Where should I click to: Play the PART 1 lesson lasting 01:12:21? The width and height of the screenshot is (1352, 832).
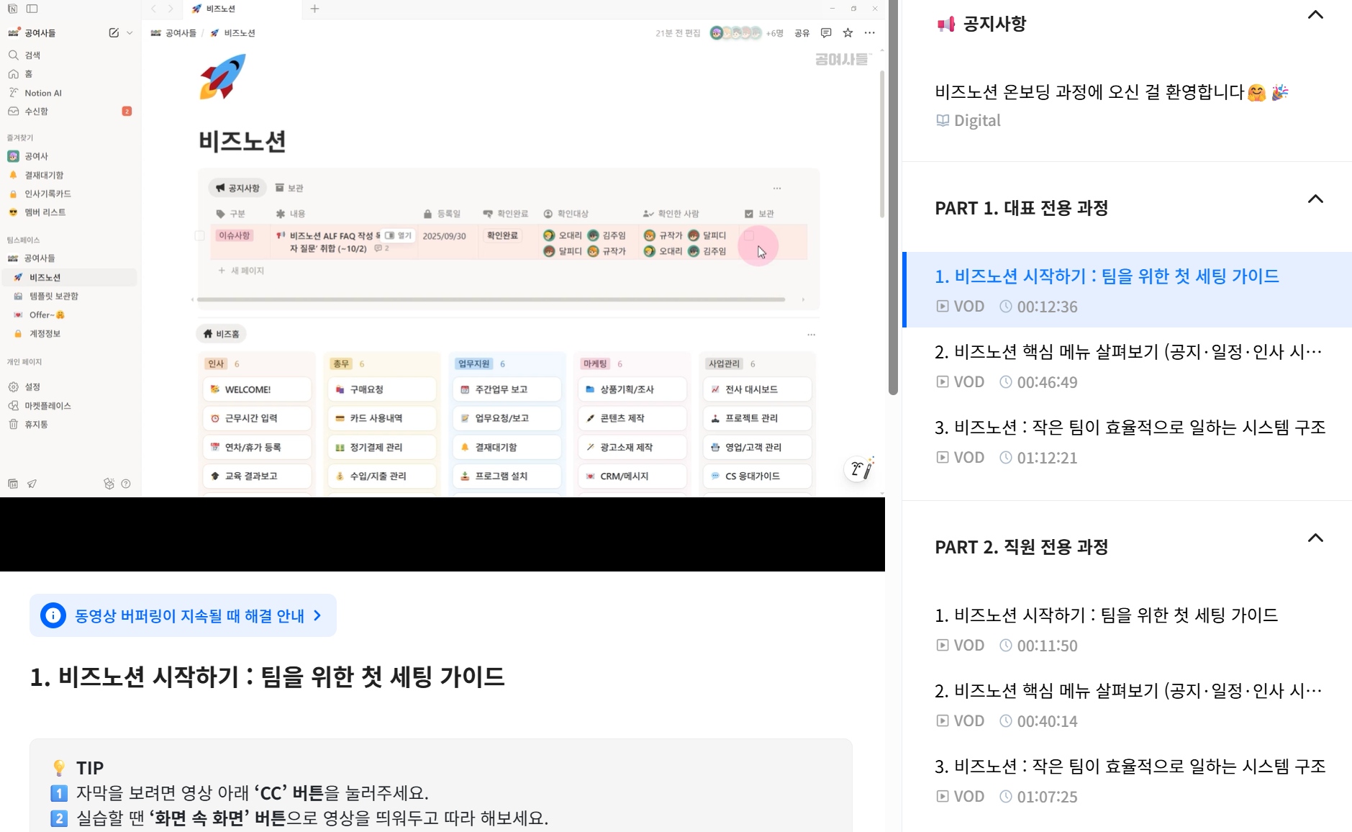1128,441
